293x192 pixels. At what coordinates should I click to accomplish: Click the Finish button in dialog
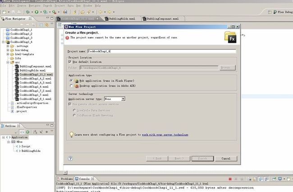coord(202,159)
